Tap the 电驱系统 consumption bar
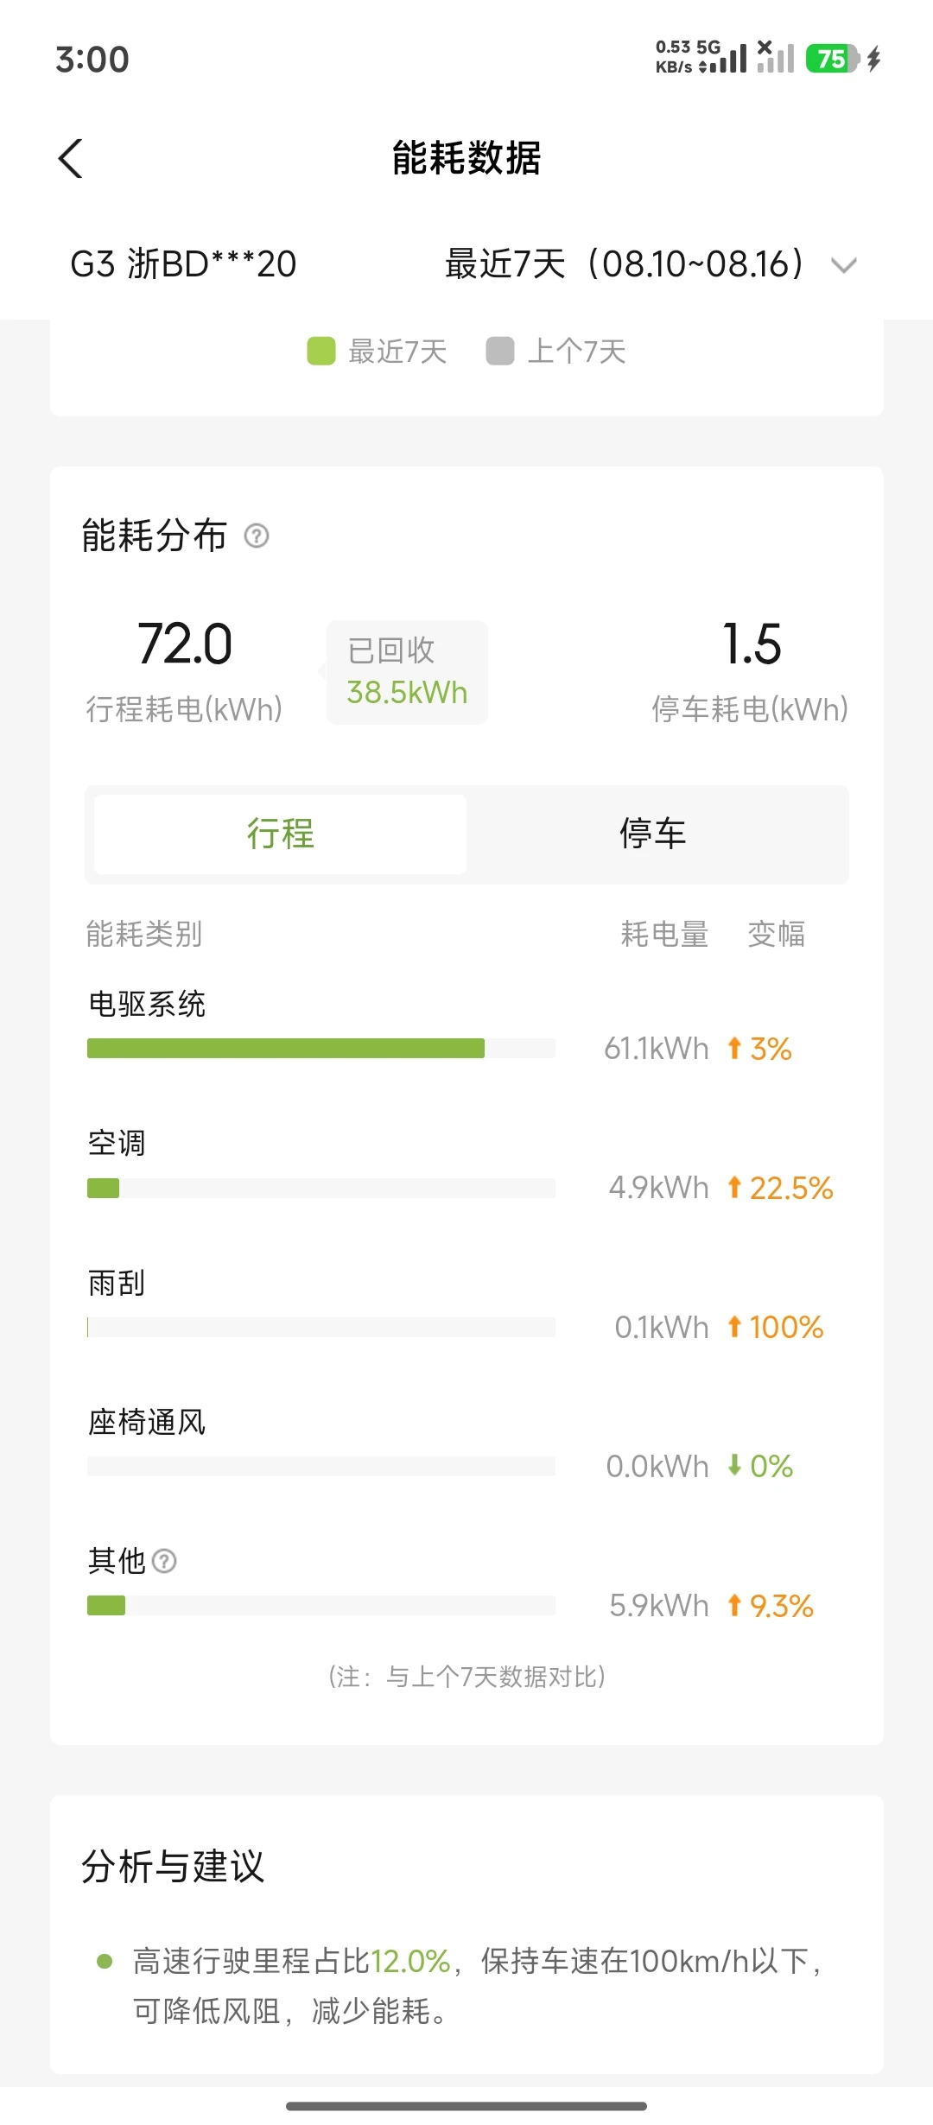933x2125 pixels. [x=321, y=1048]
